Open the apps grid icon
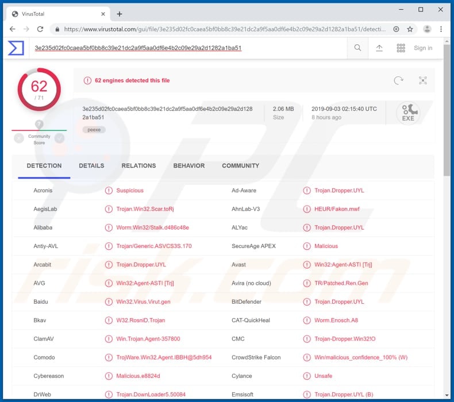This screenshot has height=402, width=454. pos(401,48)
